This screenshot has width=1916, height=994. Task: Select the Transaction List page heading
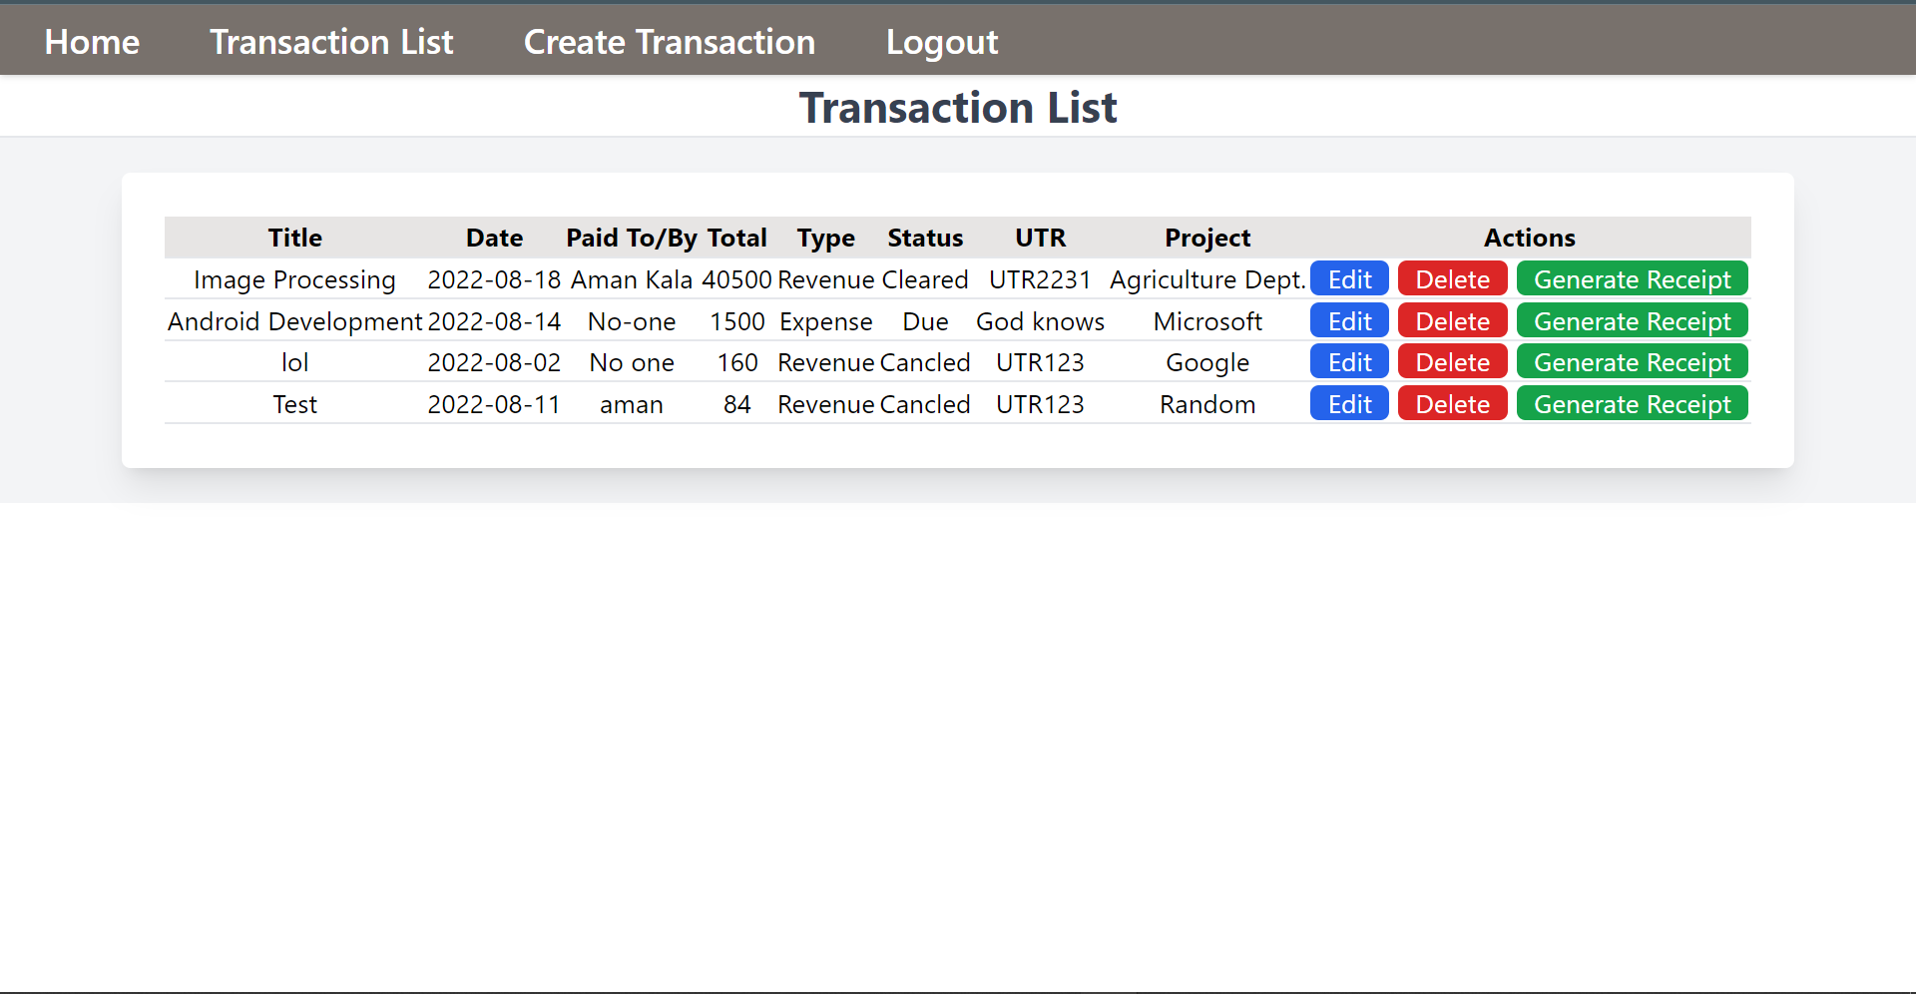click(957, 107)
